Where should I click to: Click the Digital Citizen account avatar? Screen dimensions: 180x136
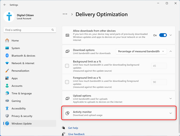click(9, 17)
